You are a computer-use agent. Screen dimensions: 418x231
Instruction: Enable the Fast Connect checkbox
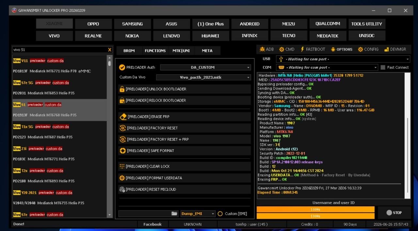tap(383, 67)
